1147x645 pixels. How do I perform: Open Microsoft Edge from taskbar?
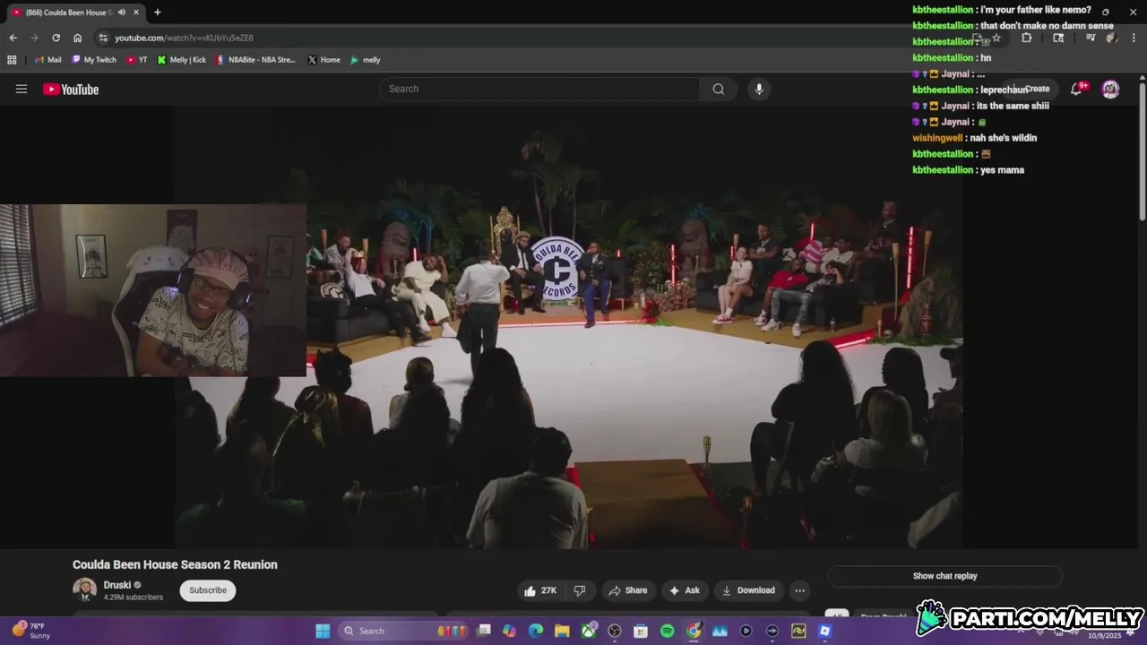click(x=536, y=631)
